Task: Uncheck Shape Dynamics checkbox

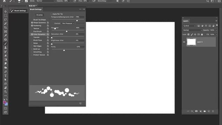Action: click(x=32, y=23)
